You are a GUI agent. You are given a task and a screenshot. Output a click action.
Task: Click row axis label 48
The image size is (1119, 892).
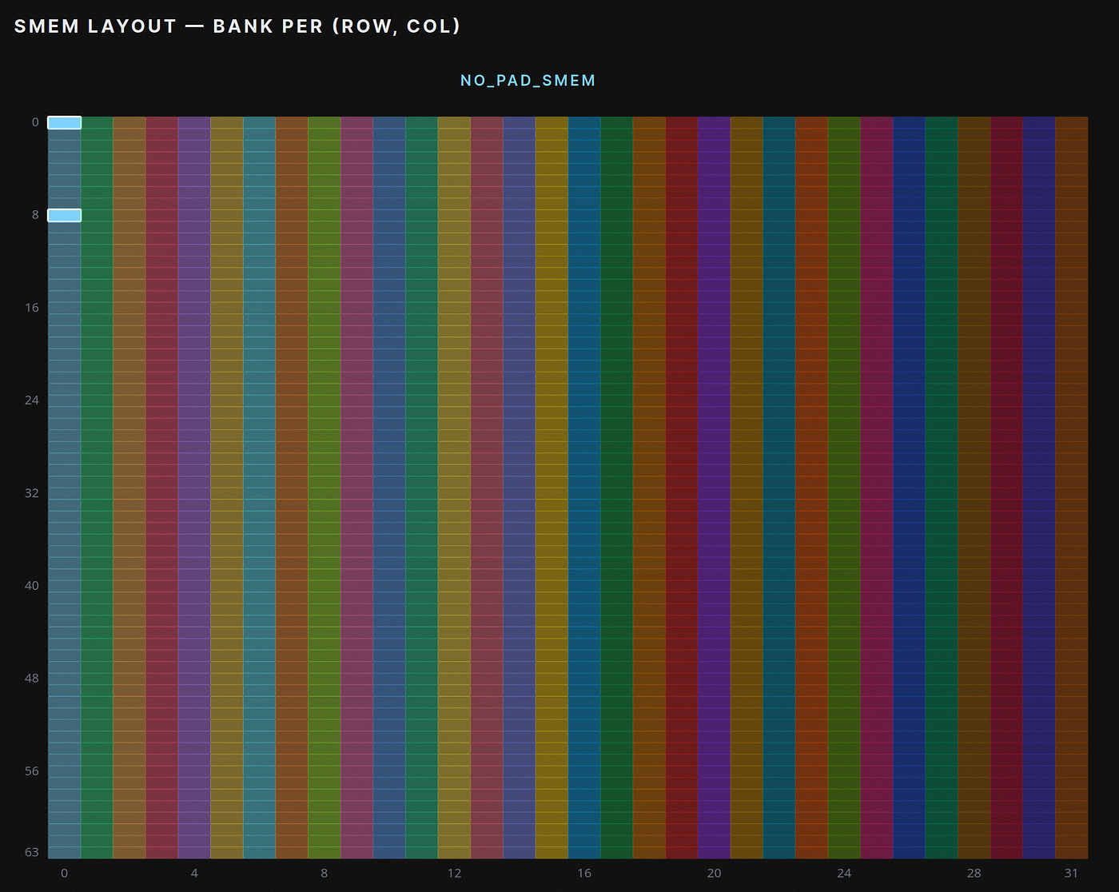(x=32, y=679)
